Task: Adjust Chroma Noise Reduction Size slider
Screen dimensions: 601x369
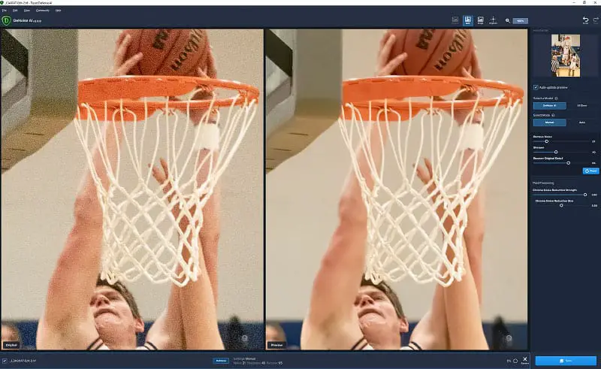Action: pos(561,205)
